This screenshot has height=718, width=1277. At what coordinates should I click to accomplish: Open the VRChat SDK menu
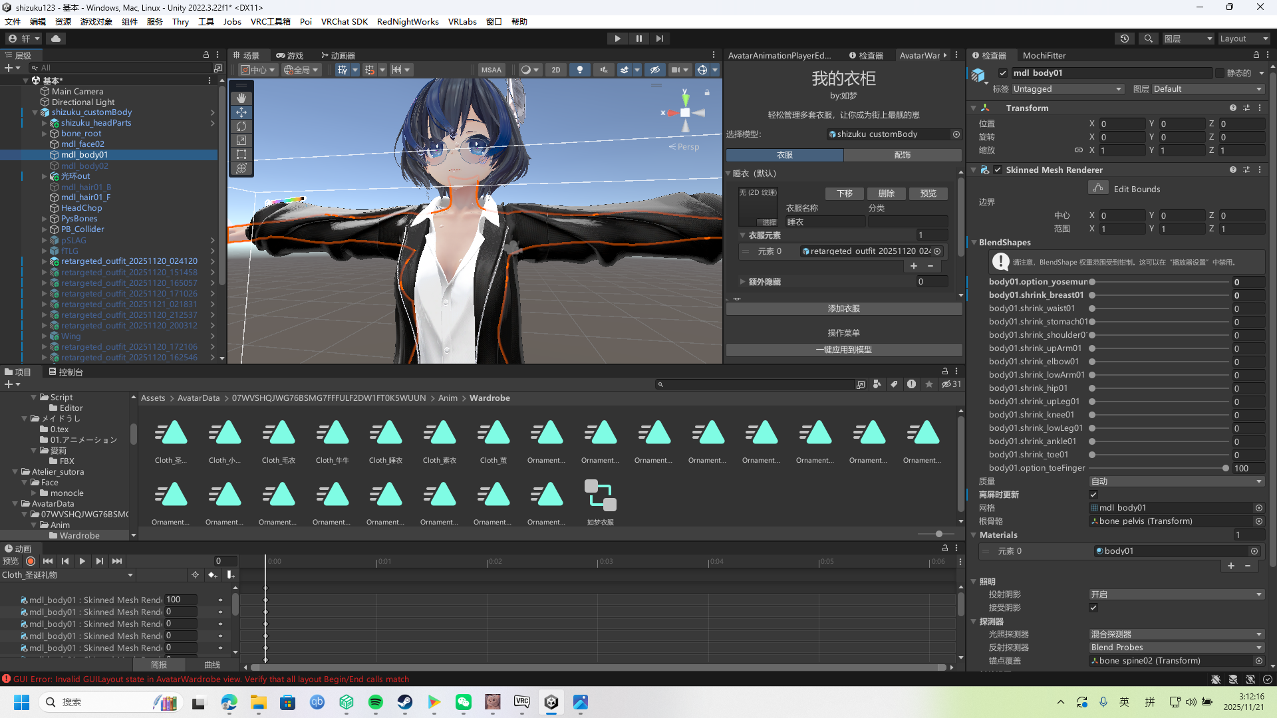point(345,21)
